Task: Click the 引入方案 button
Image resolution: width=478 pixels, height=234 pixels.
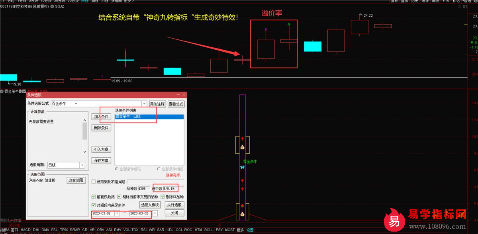Action: click(101, 150)
